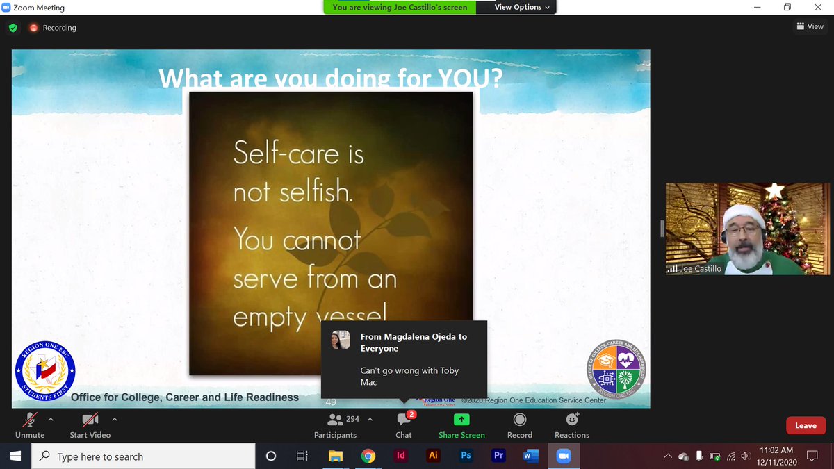Open the Participants panel
Image resolution: width=834 pixels, height=469 pixels.
point(335,425)
